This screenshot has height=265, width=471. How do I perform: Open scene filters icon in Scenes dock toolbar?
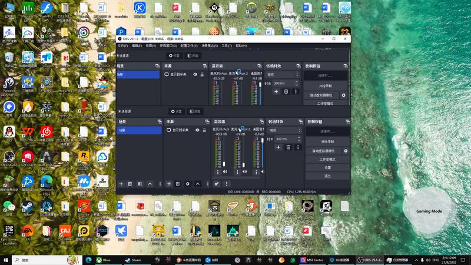click(140, 184)
